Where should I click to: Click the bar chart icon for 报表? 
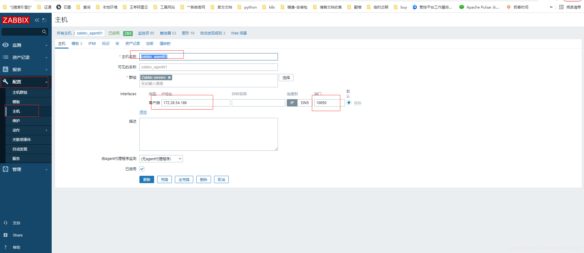pos(6,69)
